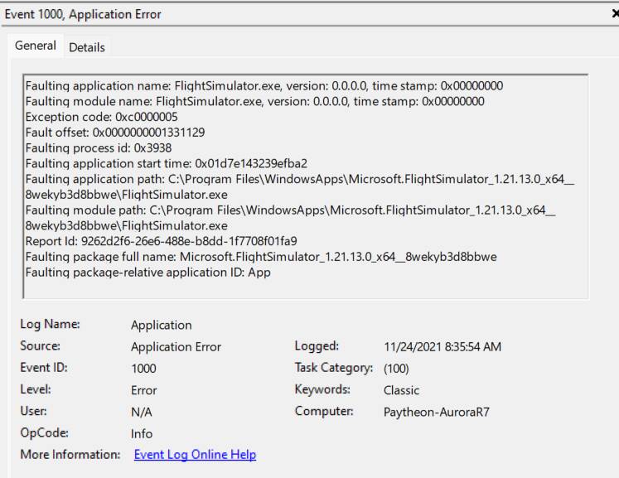Click the Faulting application name line

click(x=264, y=85)
